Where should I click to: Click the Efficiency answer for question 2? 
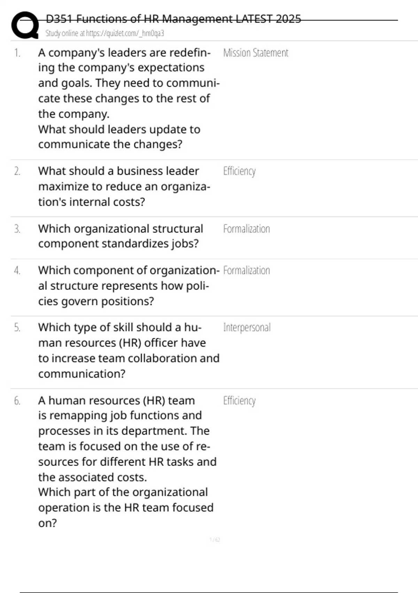pyautogui.click(x=239, y=171)
